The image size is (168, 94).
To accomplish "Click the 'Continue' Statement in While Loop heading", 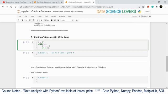I will [x=50, y=37].
